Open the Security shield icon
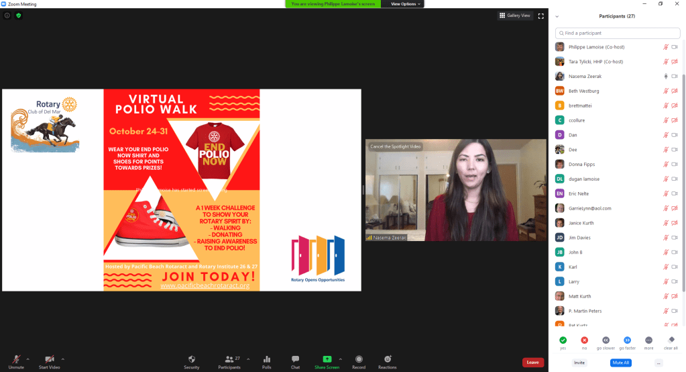Viewport: 686px width, 372px height. 191,359
